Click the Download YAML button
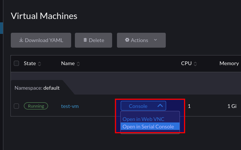 click(x=41, y=40)
